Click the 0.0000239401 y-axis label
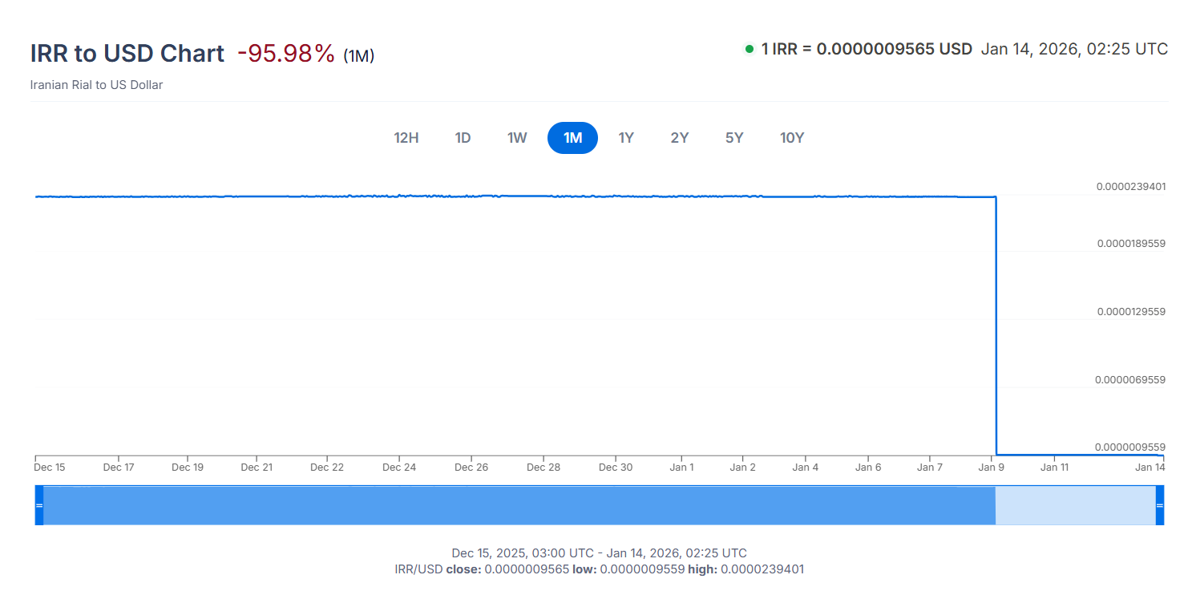 click(x=1131, y=186)
